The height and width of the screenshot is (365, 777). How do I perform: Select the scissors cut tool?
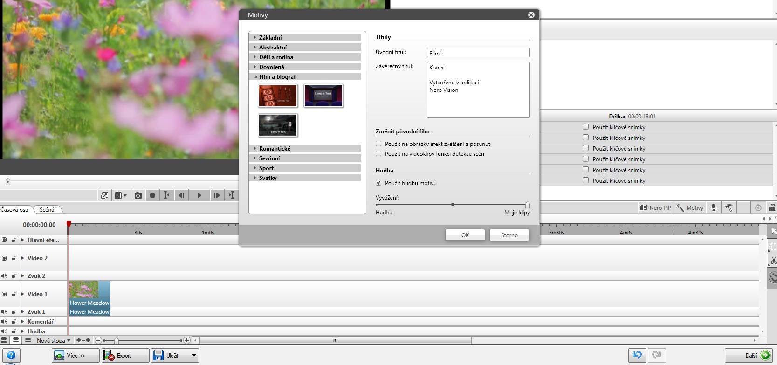coord(773,261)
